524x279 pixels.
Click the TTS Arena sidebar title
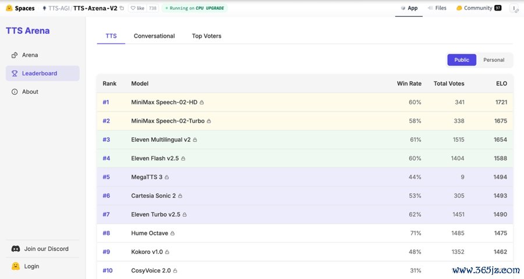point(28,31)
